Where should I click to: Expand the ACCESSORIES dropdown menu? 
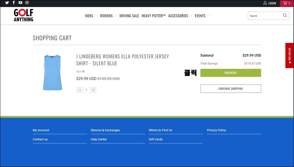pos(180,16)
